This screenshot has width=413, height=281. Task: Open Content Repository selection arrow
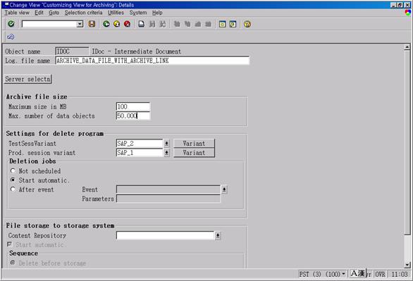point(218,235)
